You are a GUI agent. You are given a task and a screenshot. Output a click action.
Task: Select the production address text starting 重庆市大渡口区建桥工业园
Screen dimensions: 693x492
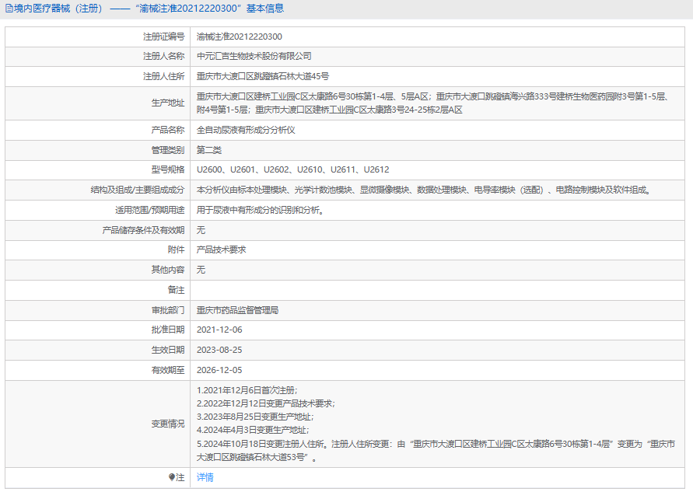point(433,103)
